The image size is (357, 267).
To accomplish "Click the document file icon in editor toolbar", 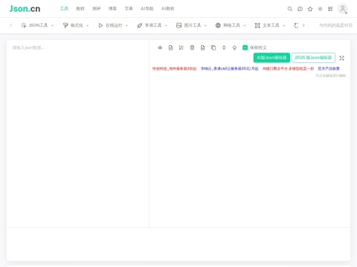I will (170, 47).
